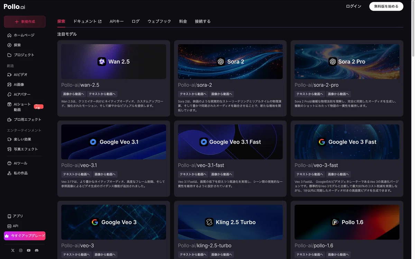The image size is (415, 259).
Task: Open the Pollo-ai/veo-3.1 model link
Action: pyautogui.click(x=79, y=165)
